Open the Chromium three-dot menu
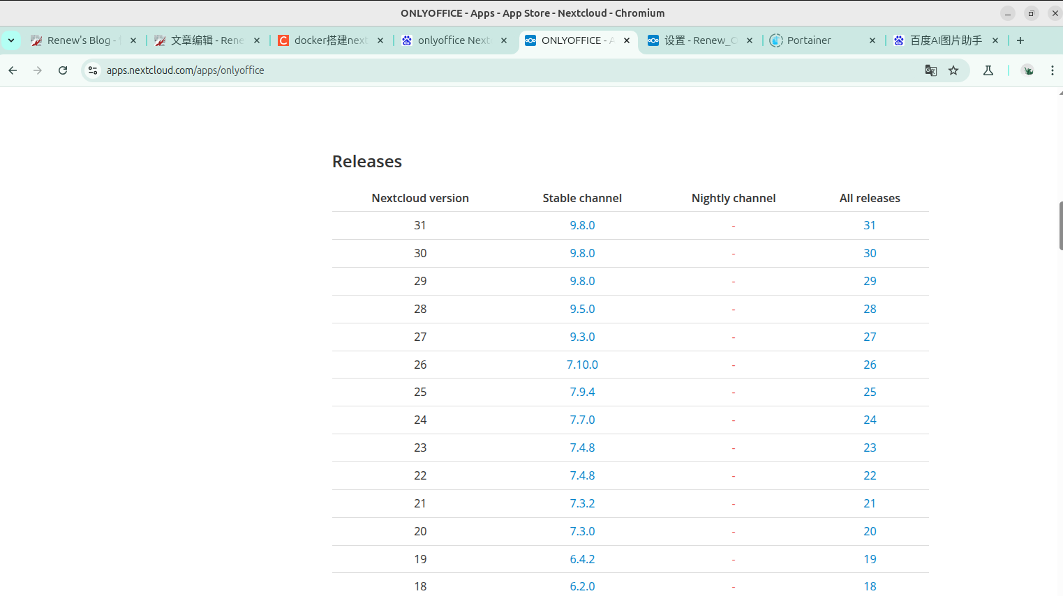Image resolution: width=1063 pixels, height=596 pixels. point(1053,70)
